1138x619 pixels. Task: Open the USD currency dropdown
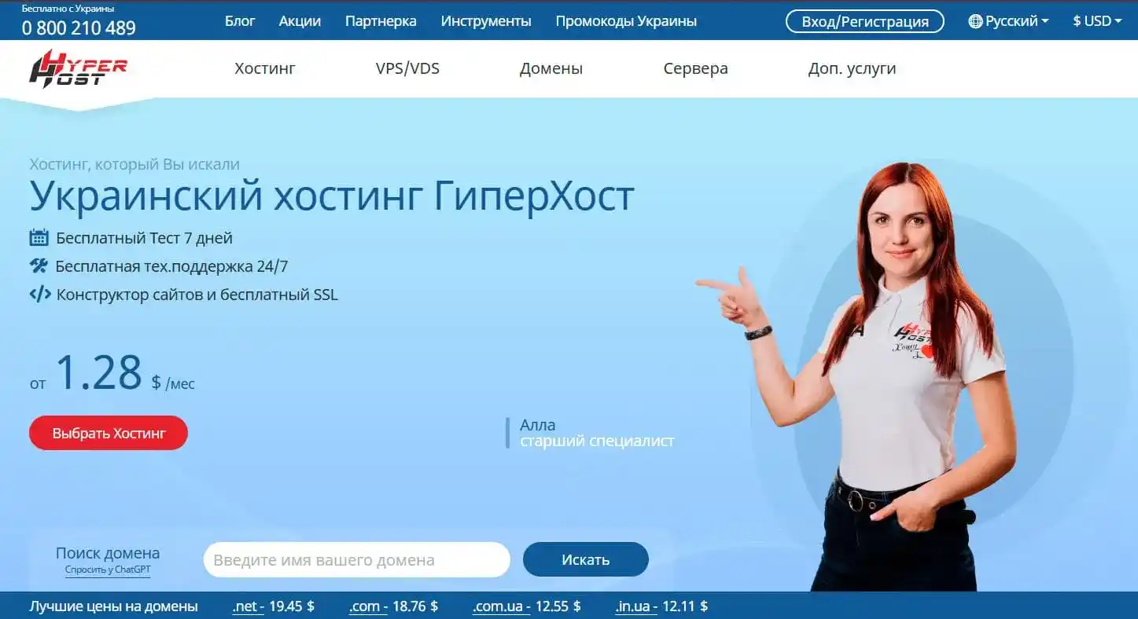coord(1096,21)
